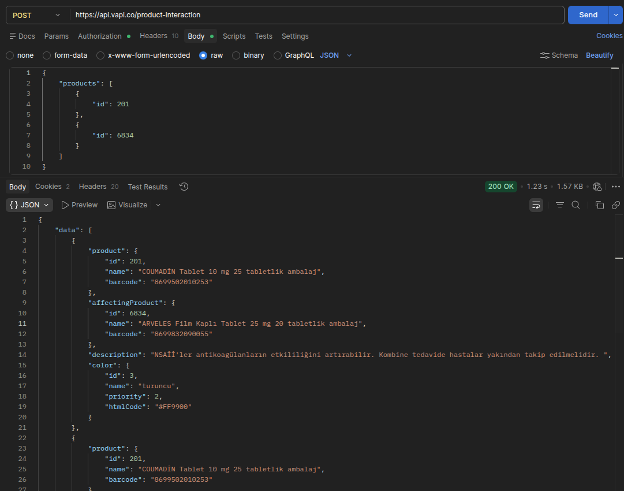Open the response history clock icon

pyautogui.click(x=184, y=187)
